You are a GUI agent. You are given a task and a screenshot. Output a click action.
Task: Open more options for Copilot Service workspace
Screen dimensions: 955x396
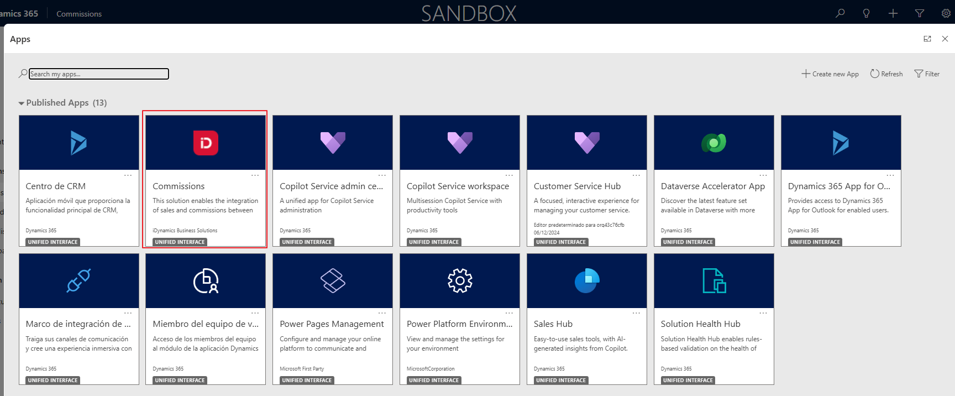coord(509,175)
